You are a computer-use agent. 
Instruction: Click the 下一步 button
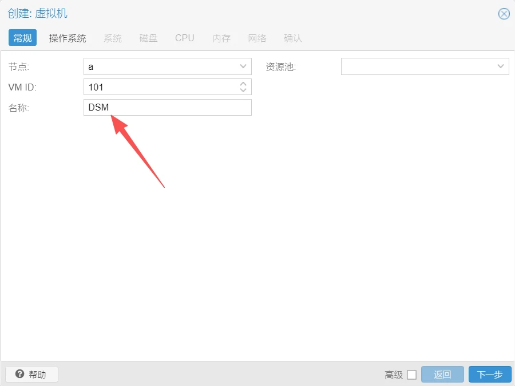tap(489, 375)
